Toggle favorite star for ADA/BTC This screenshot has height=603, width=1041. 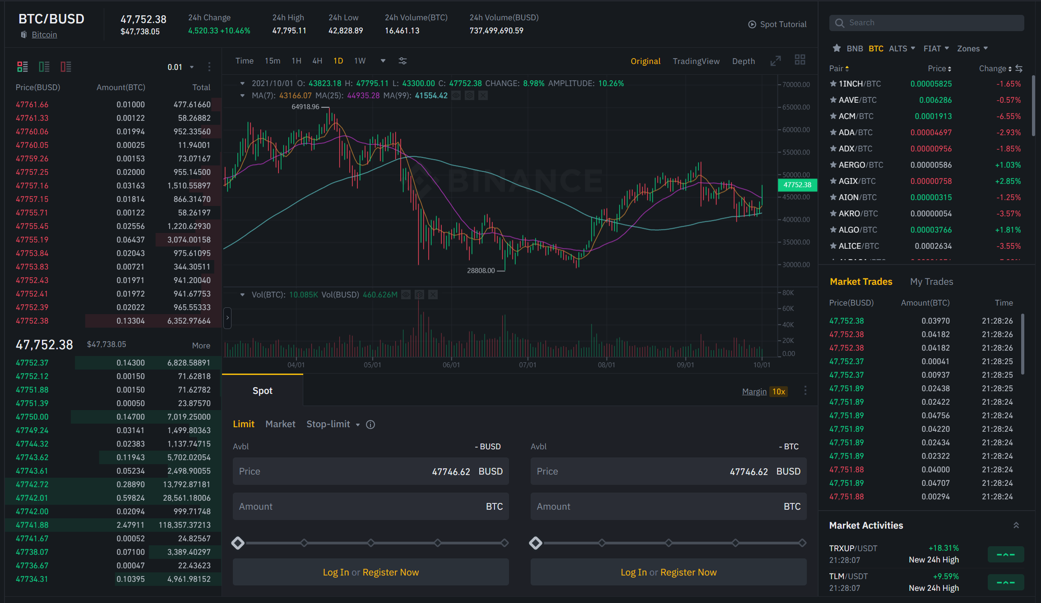833,132
